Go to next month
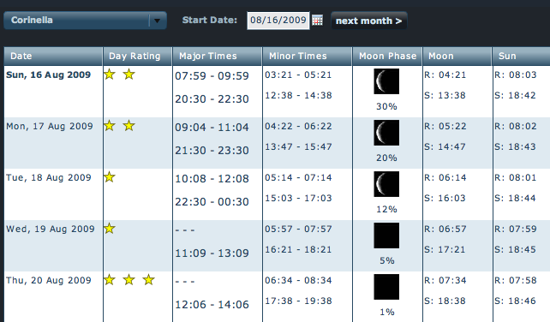Screen dimensions: 550x322 click(x=368, y=21)
